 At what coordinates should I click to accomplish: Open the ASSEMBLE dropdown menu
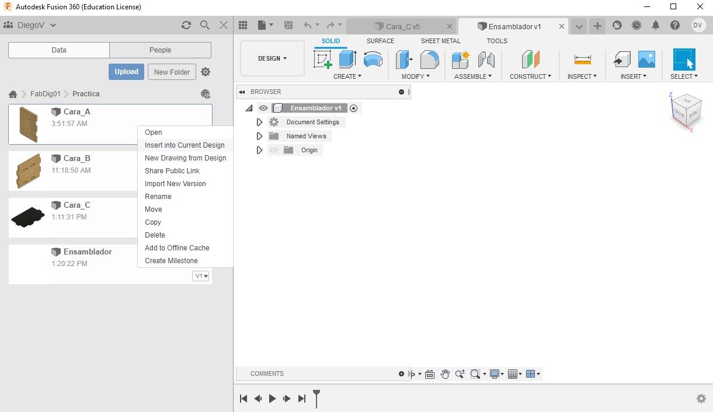tap(473, 76)
